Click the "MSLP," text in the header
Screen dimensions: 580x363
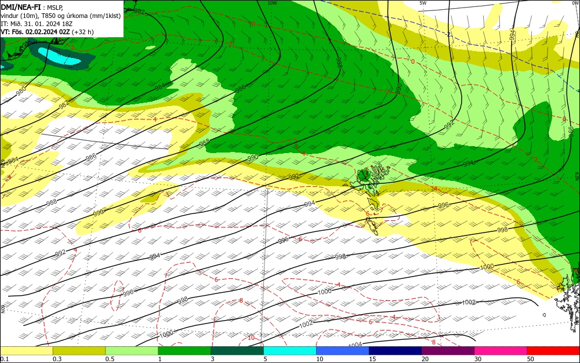[x=55, y=8]
